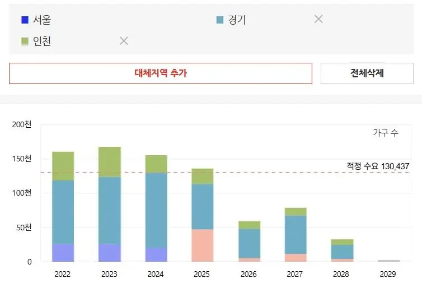Click the 2022 경기 teal bar segment
This screenshot has height=283, width=422.
pyautogui.click(x=63, y=212)
